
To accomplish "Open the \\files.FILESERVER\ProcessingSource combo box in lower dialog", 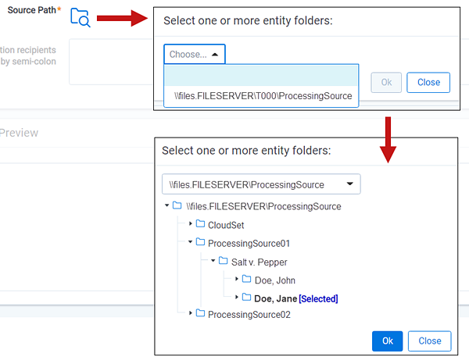I will (x=261, y=184).
